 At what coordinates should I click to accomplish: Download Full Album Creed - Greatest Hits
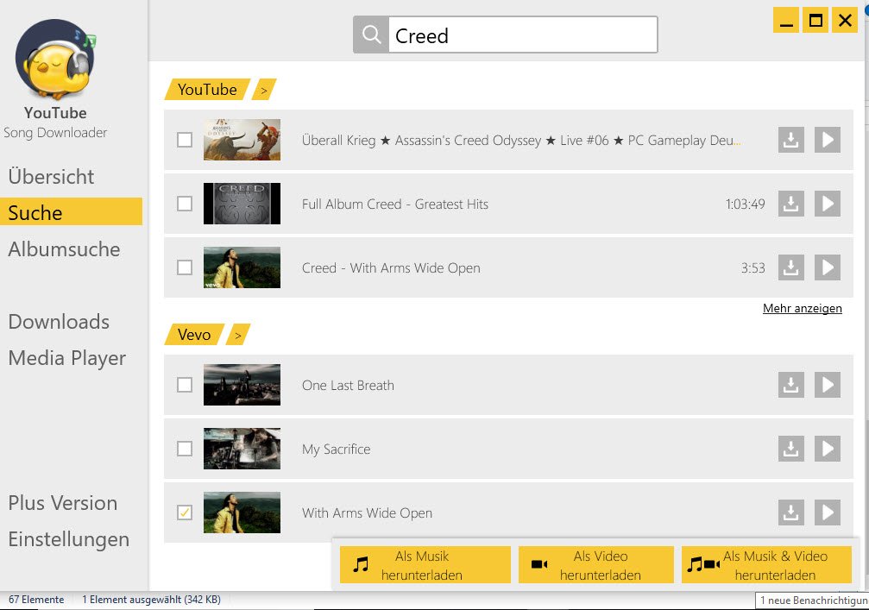790,204
